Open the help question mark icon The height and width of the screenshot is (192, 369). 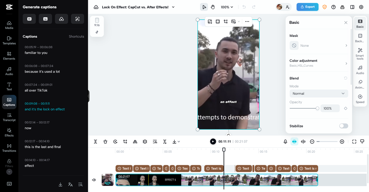click(x=334, y=7)
